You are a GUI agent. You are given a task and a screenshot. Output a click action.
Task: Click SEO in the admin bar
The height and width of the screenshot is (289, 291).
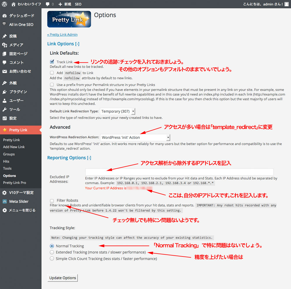point(78,4)
